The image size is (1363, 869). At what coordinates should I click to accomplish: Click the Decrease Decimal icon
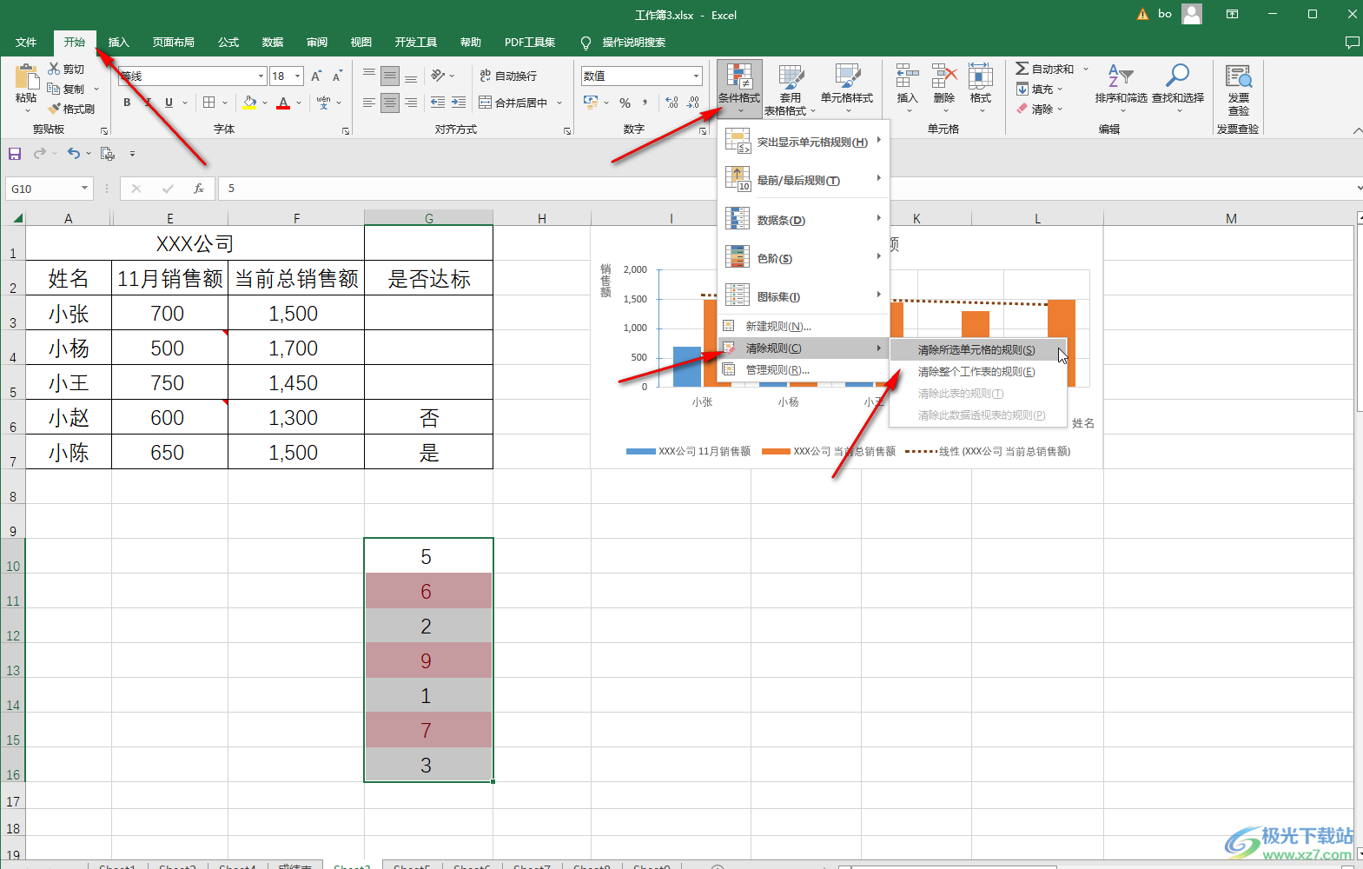tap(692, 103)
